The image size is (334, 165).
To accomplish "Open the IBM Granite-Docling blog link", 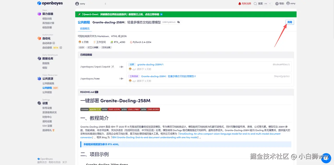I will 155,137.
